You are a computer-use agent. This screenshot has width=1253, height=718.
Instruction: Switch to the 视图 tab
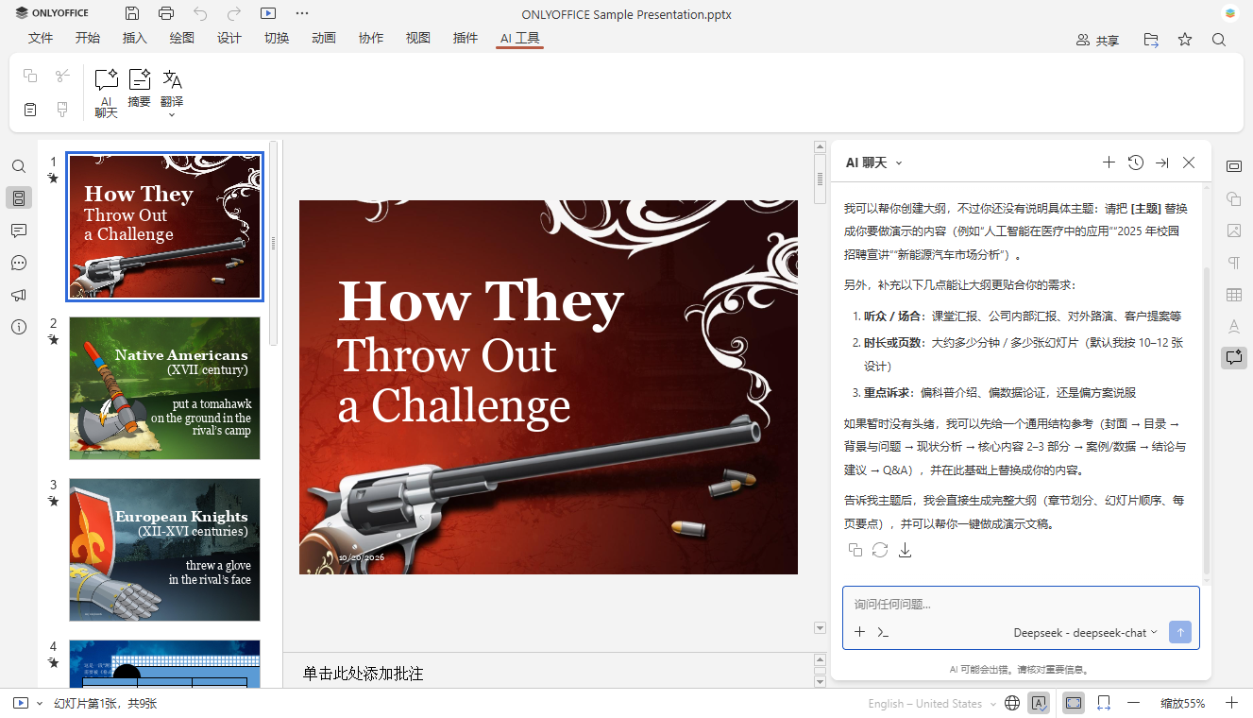tap(418, 38)
